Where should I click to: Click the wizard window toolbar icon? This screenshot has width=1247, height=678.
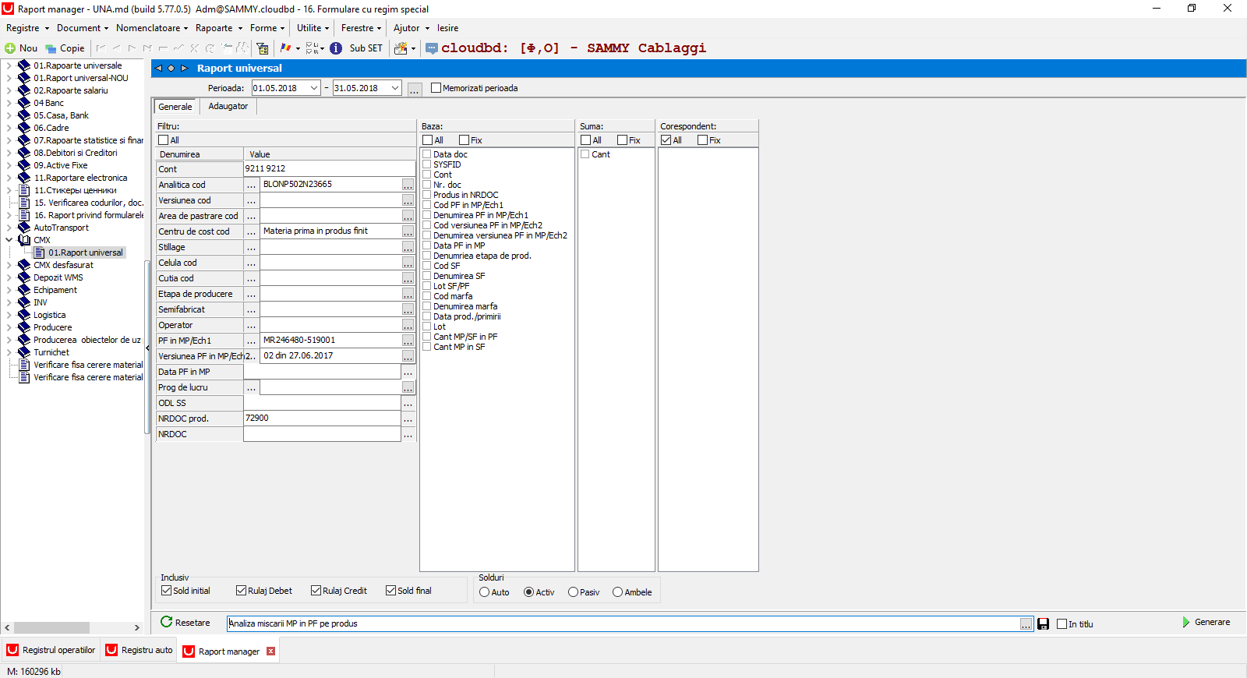[401, 48]
